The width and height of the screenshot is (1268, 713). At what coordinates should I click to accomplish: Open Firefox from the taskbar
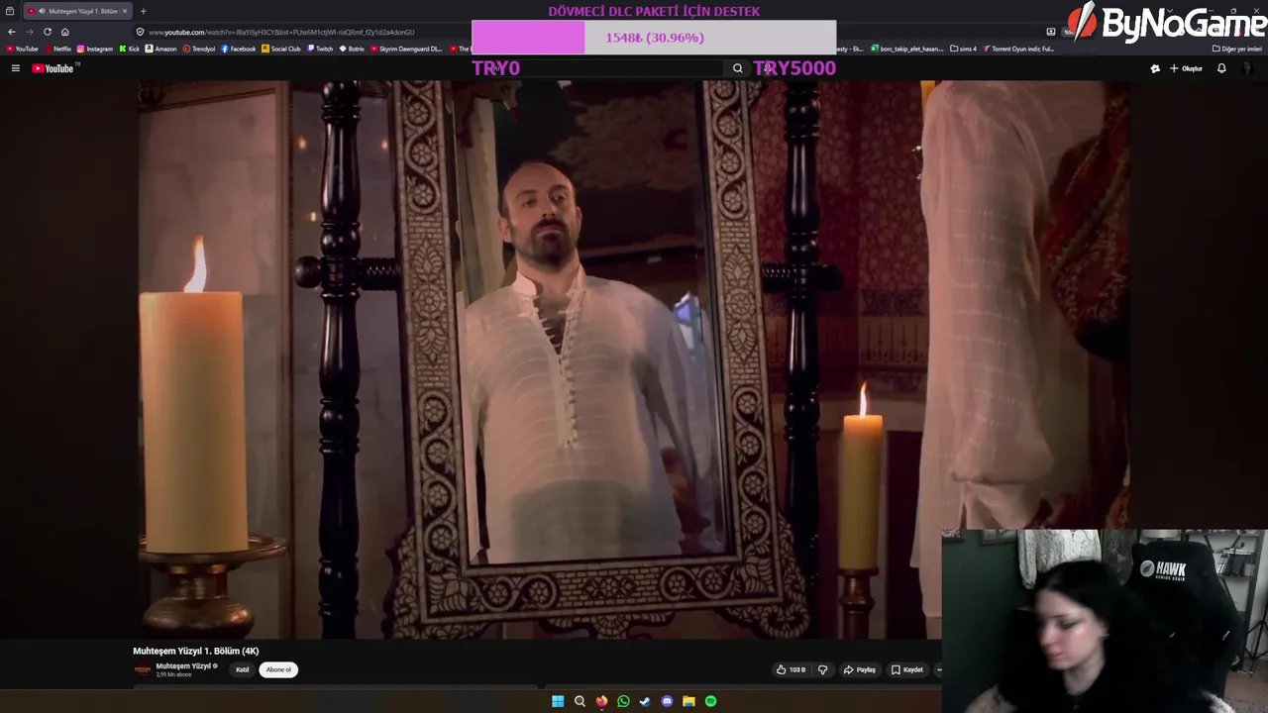pos(601,701)
